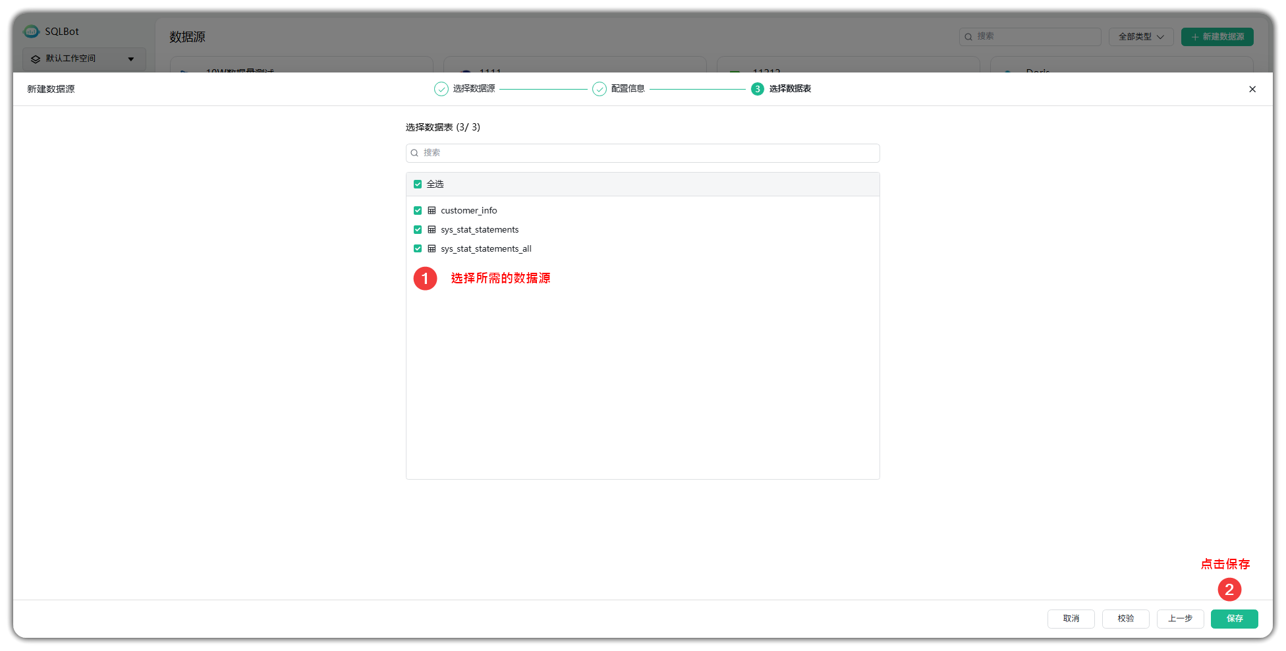The width and height of the screenshot is (1286, 651).
Task: Uncheck the sys_stat_statements checkbox
Action: (x=418, y=230)
